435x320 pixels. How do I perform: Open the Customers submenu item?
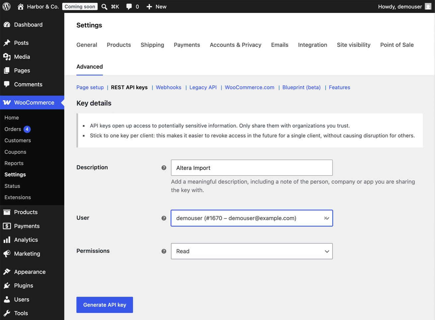click(18, 141)
